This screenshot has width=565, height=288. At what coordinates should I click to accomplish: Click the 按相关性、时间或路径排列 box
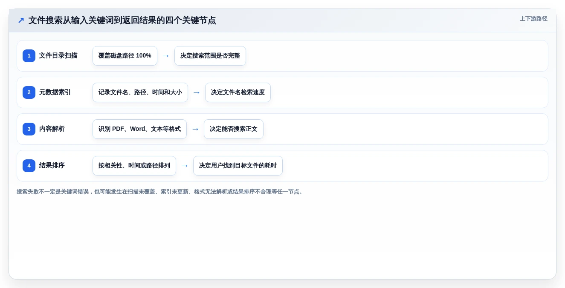click(134, 166)
